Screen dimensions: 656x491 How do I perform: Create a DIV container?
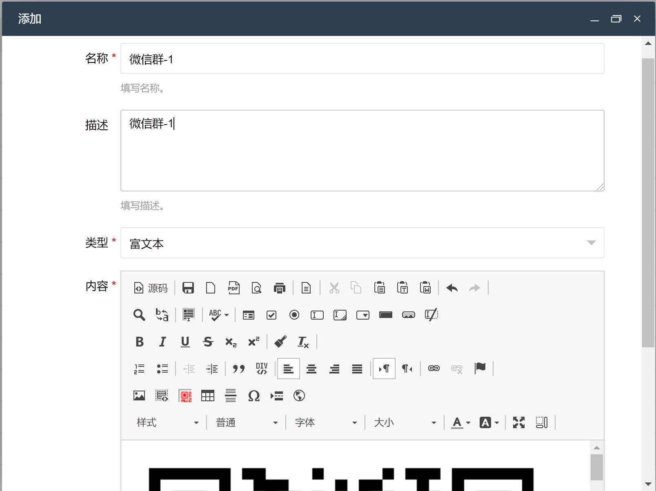click(262, 369)
